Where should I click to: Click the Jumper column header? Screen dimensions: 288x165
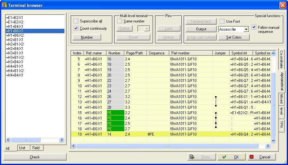pos(221,53)
